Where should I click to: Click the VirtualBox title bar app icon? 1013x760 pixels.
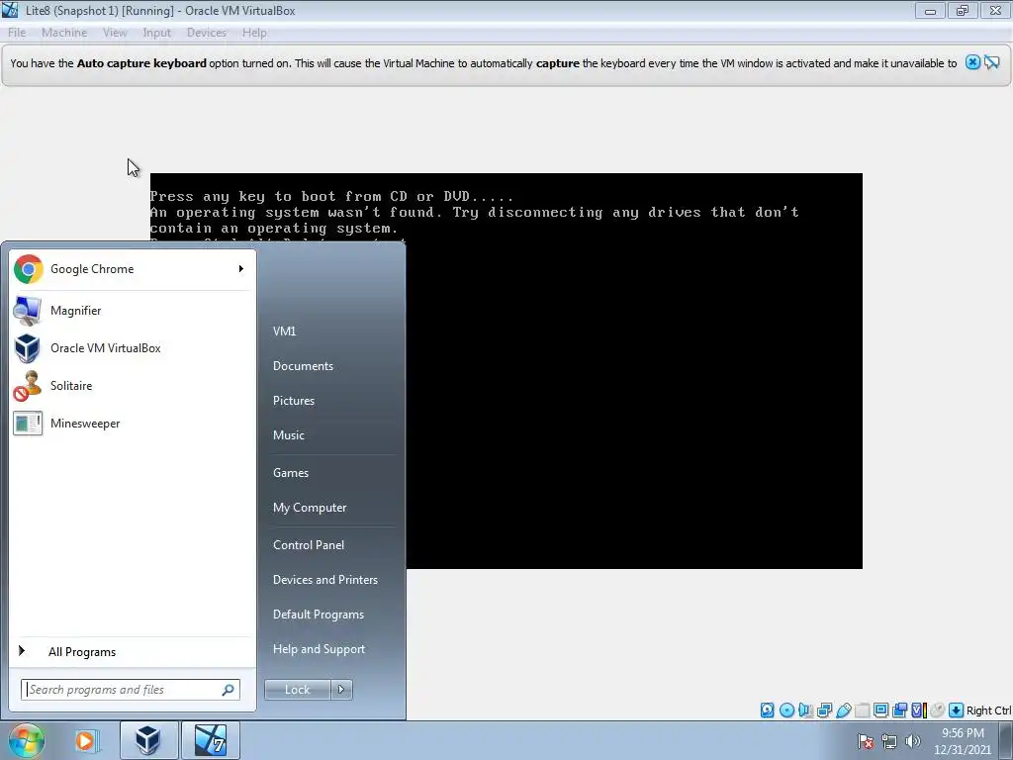10,10
